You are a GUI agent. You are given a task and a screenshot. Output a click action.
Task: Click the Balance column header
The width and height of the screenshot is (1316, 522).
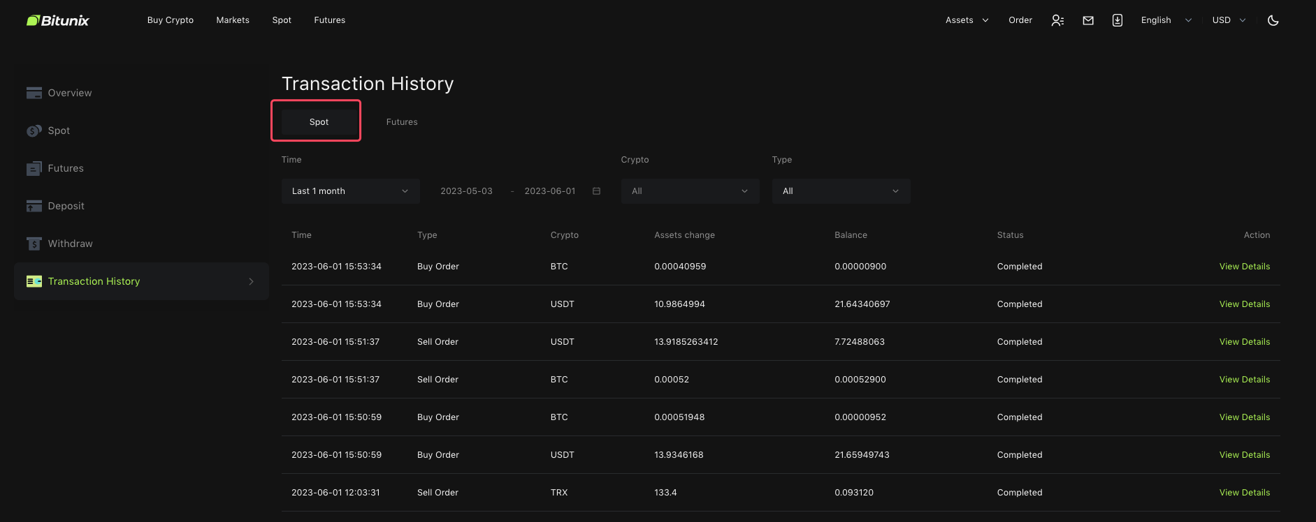point(851,235)
